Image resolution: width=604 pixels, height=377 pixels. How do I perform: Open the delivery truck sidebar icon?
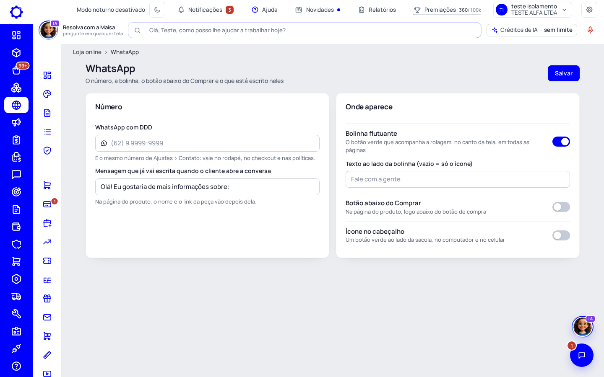(x=16, y=297)
